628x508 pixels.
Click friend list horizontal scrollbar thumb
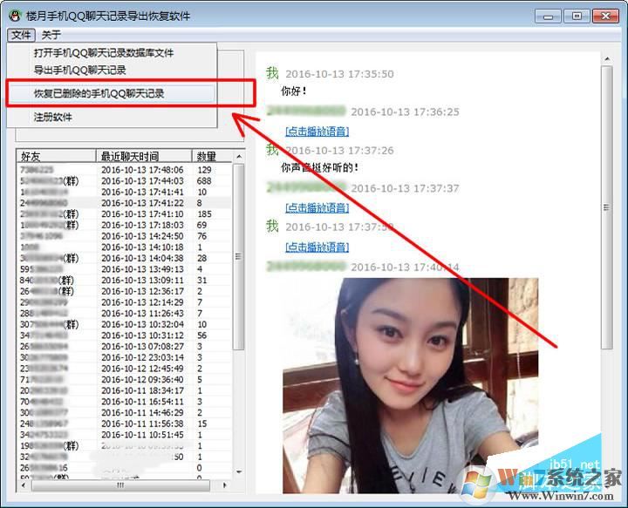click(x=120, y=485)
